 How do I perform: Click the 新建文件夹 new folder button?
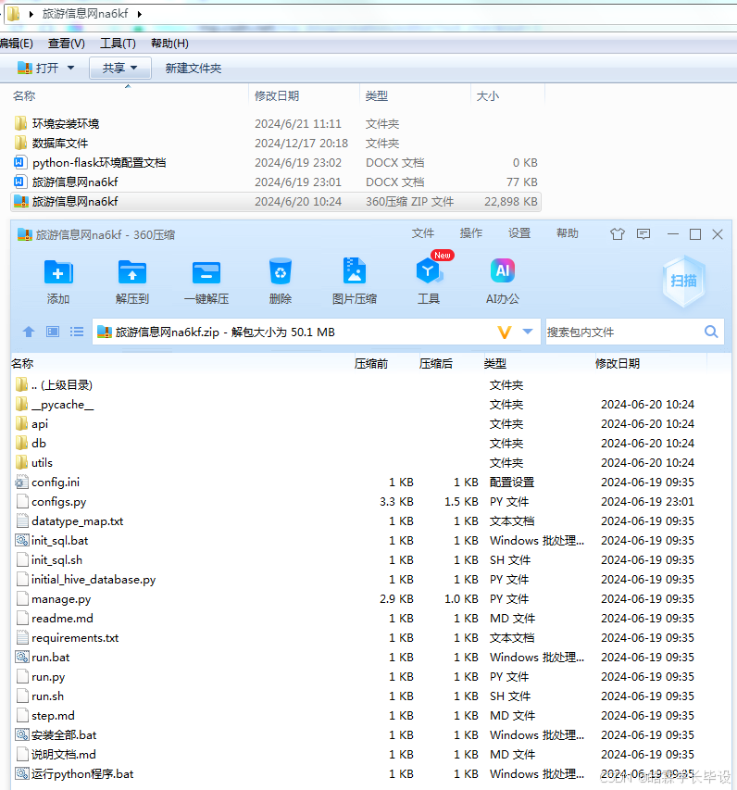(x=194, y=68)
